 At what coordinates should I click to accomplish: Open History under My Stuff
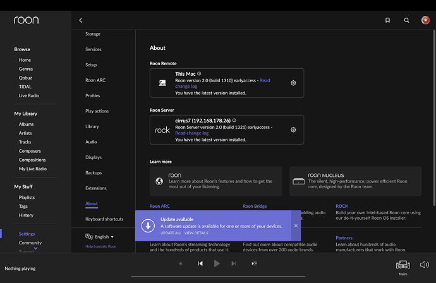[26, 215]
